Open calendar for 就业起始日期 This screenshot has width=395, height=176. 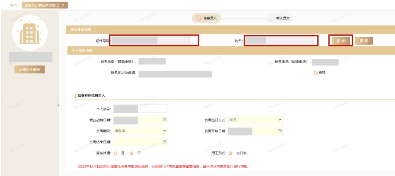[x=165, y=120]
